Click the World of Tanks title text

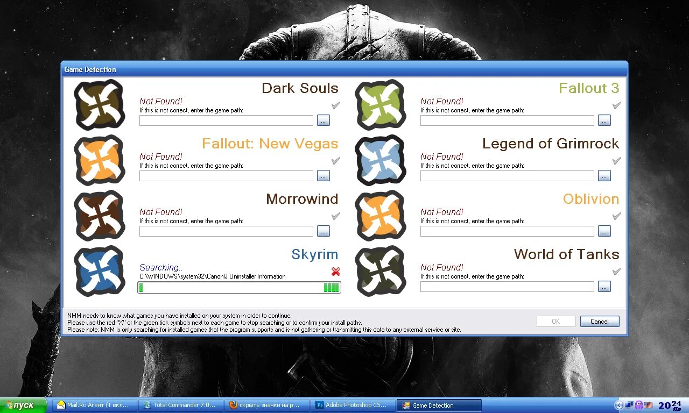[x=566, y=254]
